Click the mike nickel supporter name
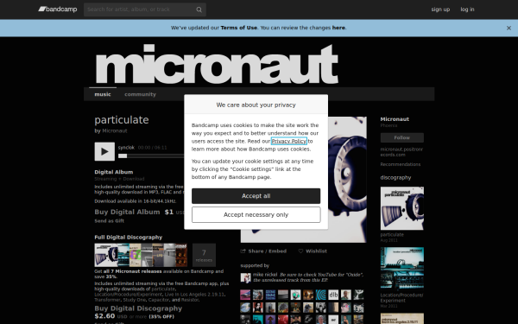 [265, 275]
